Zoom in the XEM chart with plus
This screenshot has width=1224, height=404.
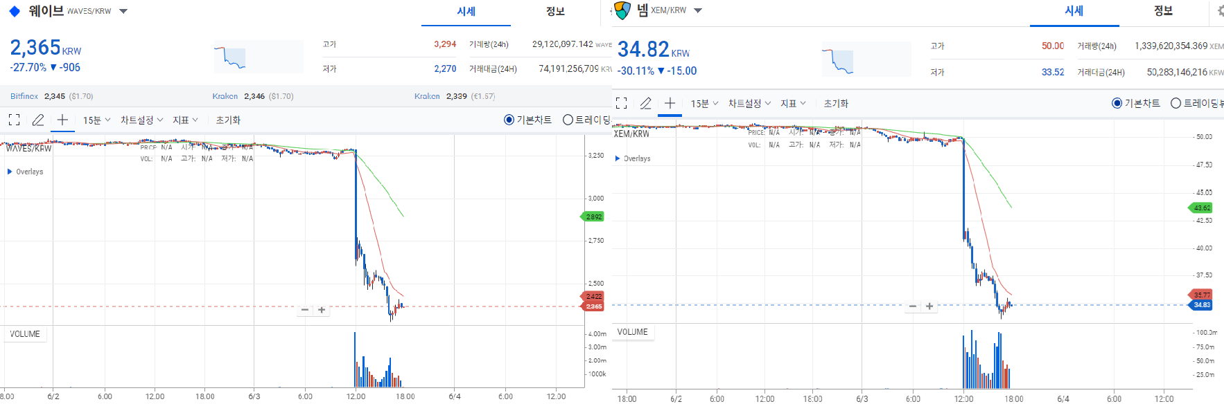929,306
